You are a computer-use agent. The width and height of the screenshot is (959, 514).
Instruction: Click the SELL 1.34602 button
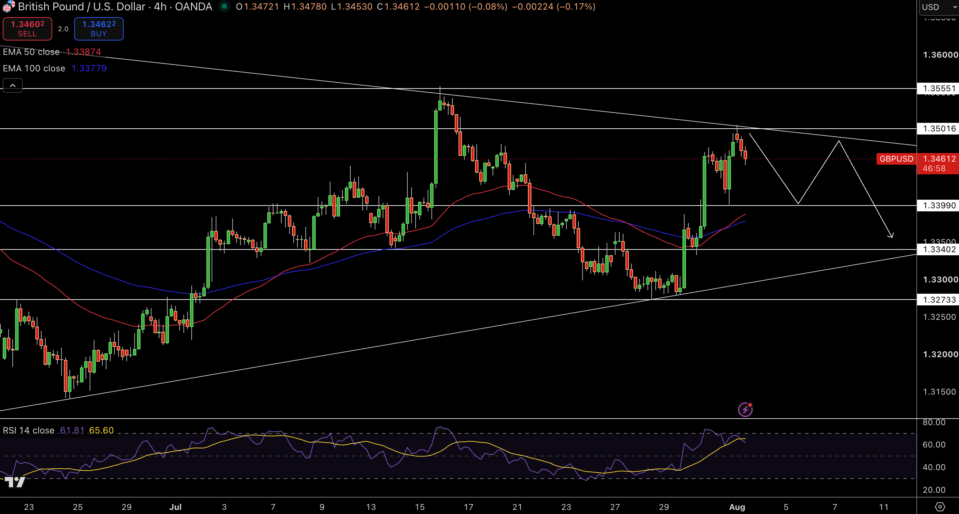27,28
